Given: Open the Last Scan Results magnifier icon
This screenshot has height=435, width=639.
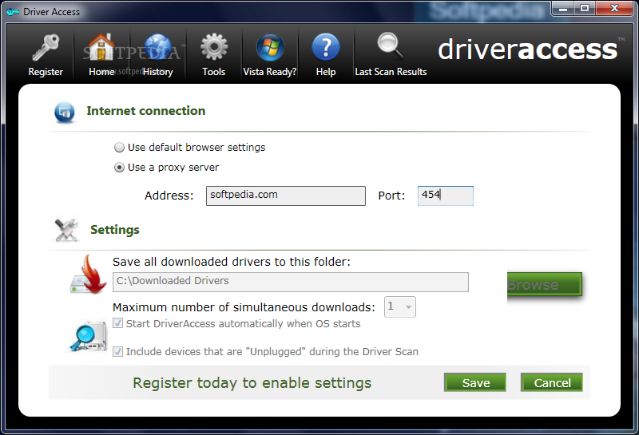Looking at the screenshot, I should pyautogui.click(x=391, y=46).
